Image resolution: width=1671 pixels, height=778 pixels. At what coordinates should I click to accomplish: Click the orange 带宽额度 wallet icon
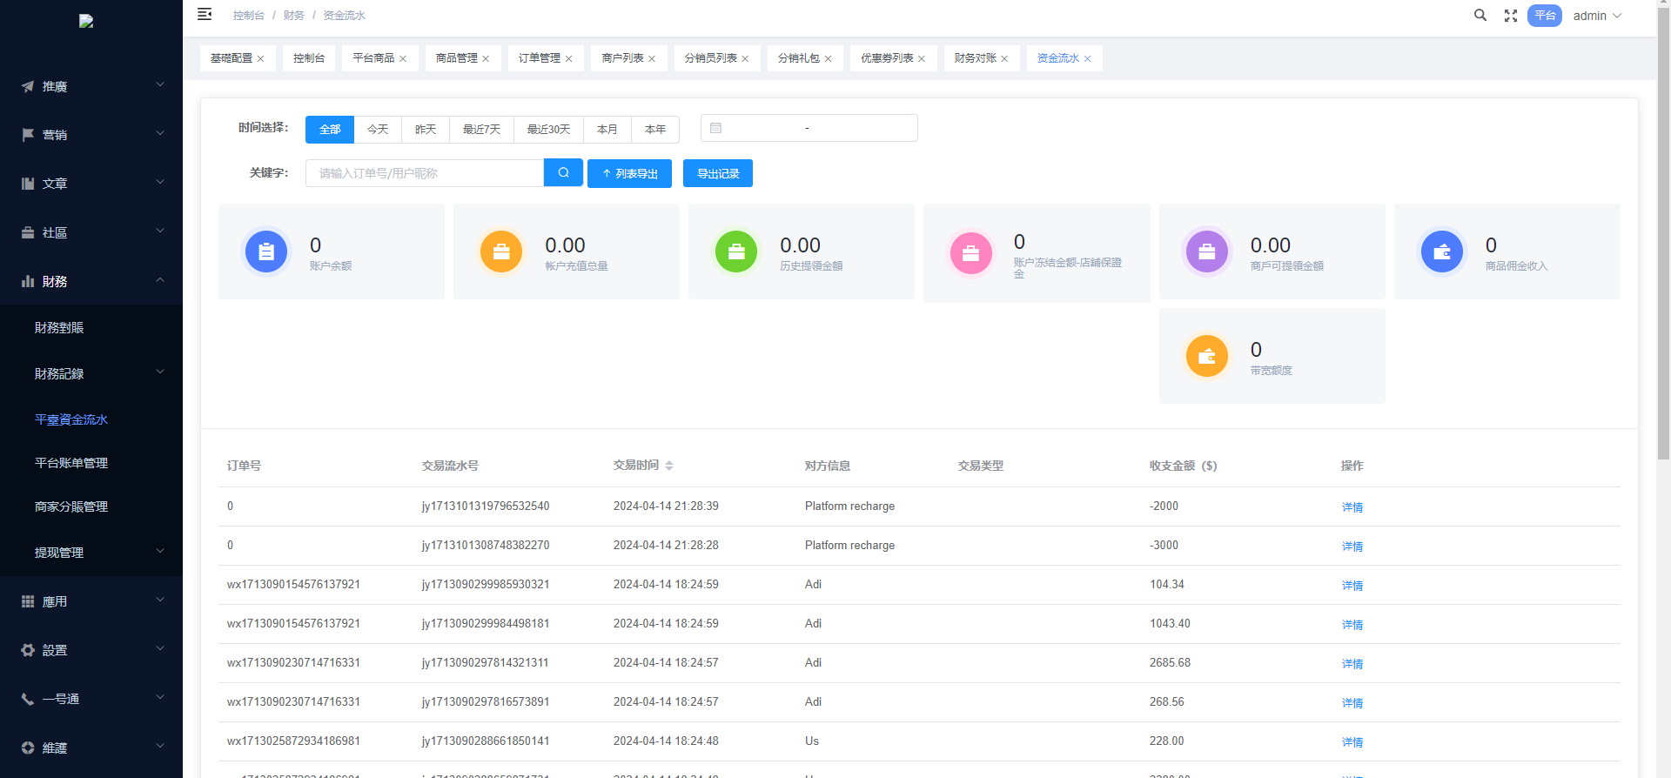coord(1206,357)
